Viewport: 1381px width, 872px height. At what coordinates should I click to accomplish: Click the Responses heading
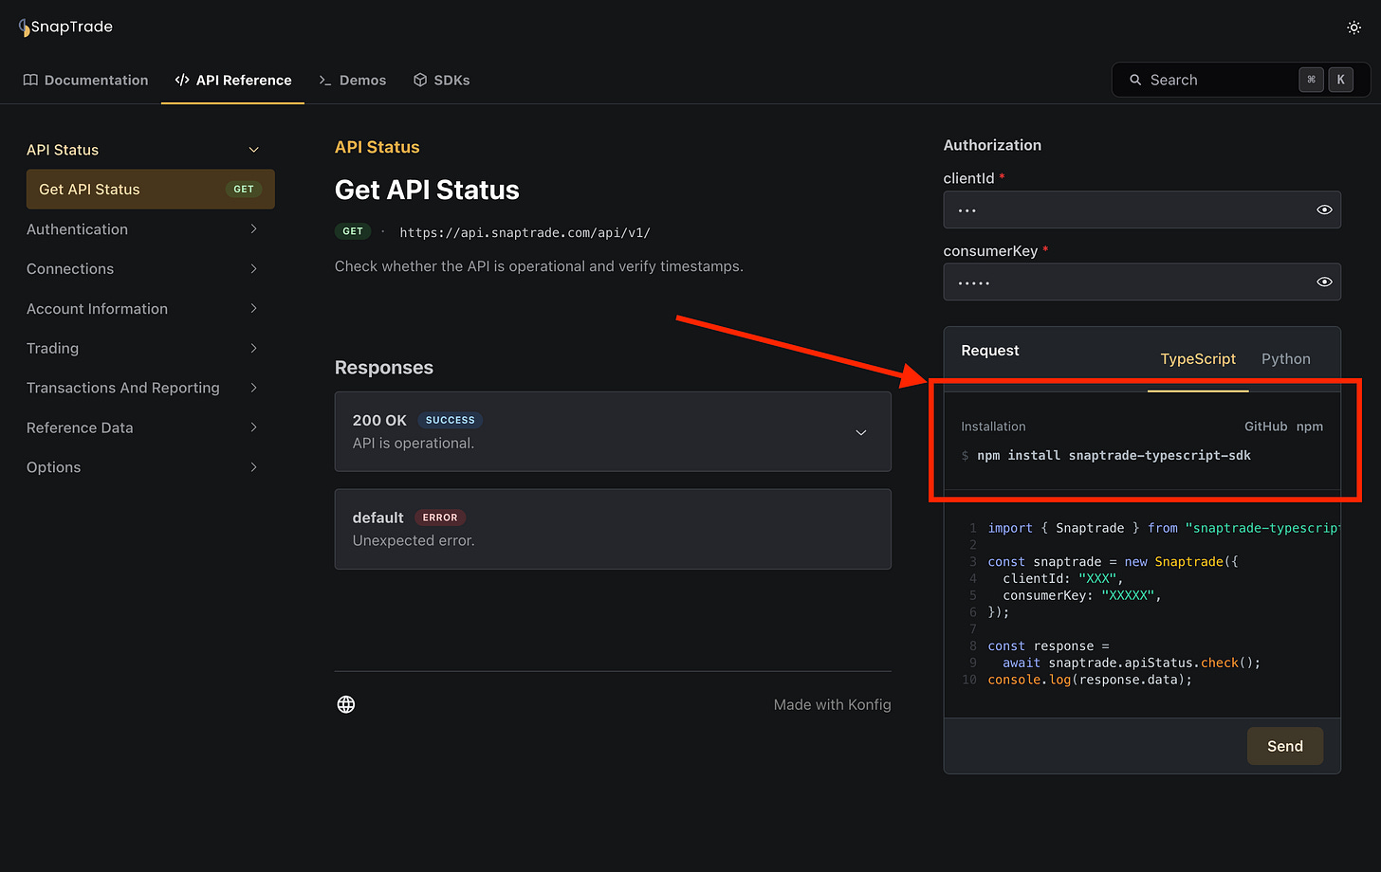(384, 368)
